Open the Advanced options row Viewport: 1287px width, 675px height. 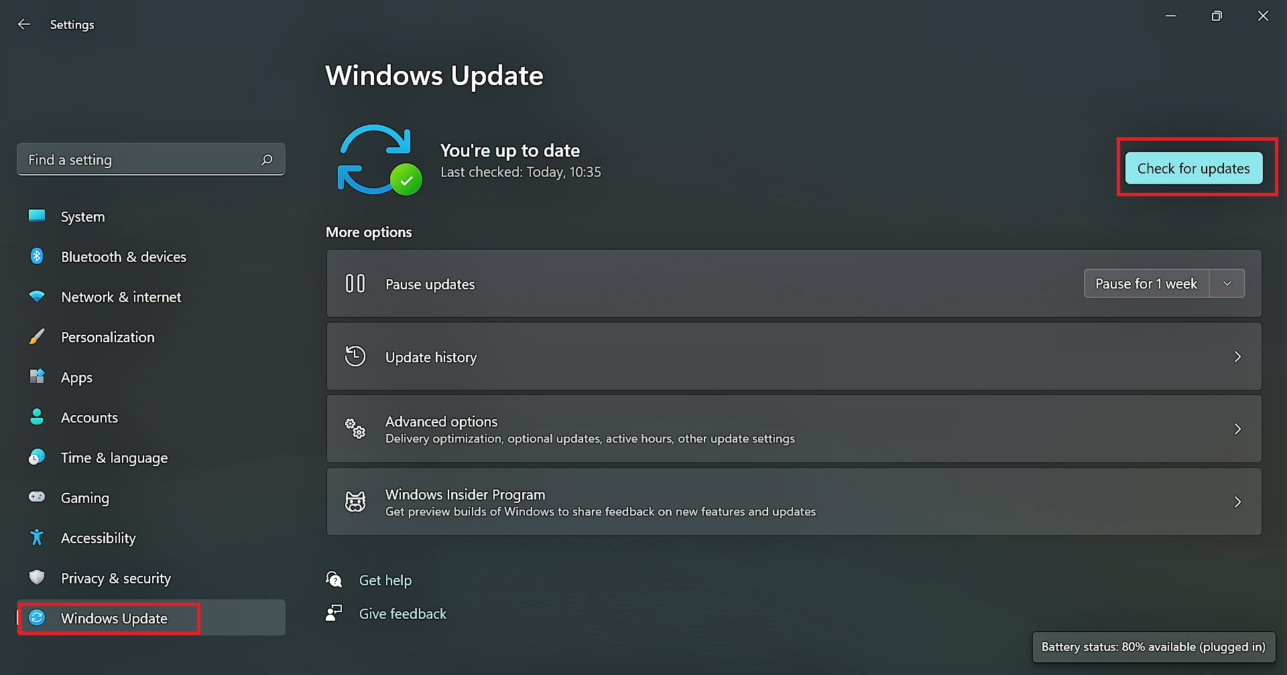pos(794,429)
